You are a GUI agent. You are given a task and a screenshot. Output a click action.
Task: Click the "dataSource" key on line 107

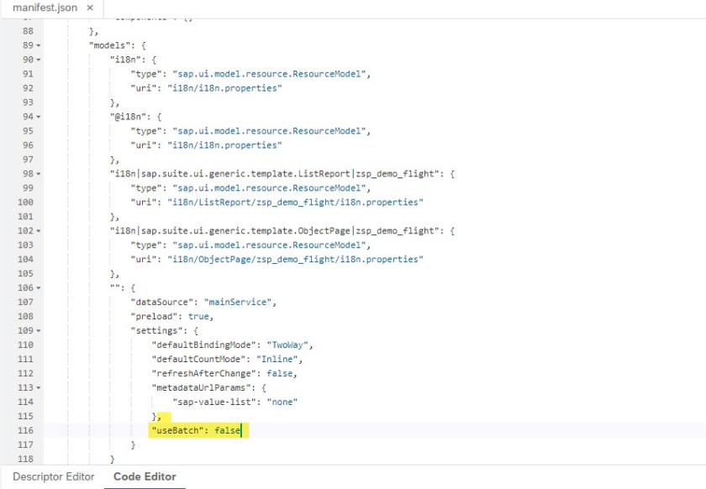pos(162,302)
